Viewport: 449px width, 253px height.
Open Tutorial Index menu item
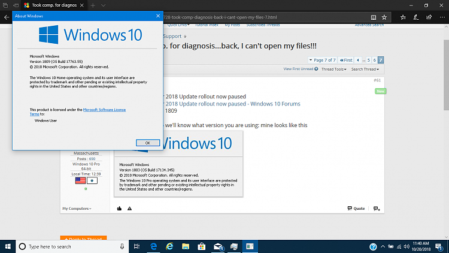207,25
